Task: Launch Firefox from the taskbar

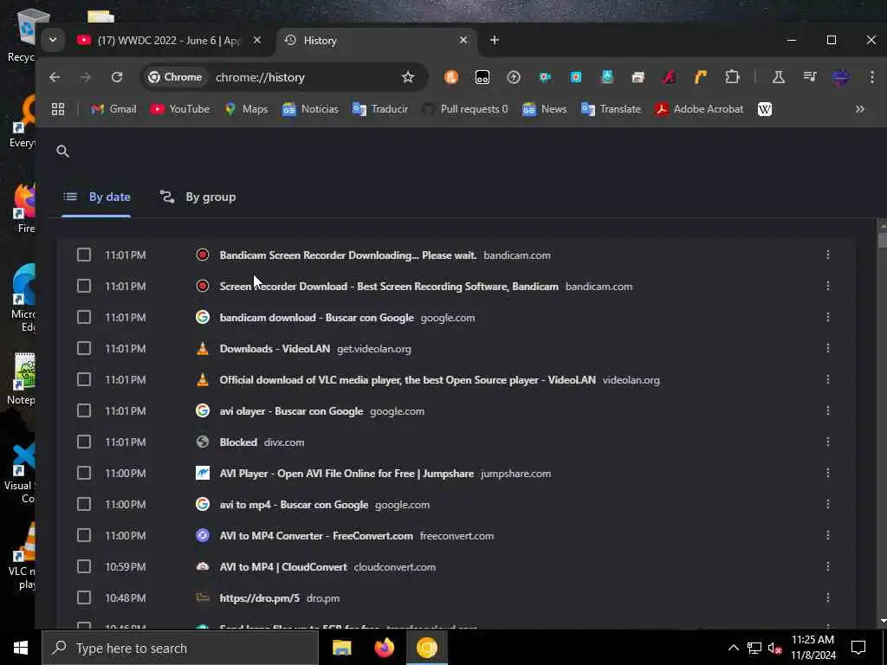Action: 385,648
